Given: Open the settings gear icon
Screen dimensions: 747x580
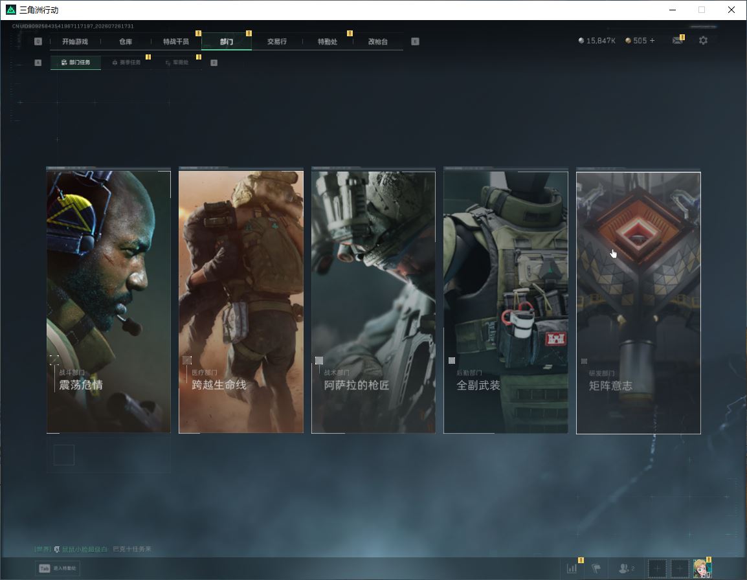Looking at the screenshot, I should point(703,41).
